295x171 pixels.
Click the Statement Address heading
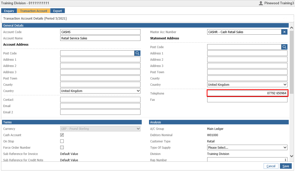[165, 38]
